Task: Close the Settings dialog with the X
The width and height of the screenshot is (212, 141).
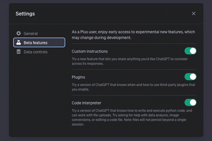Action: [x=194, y=13]
